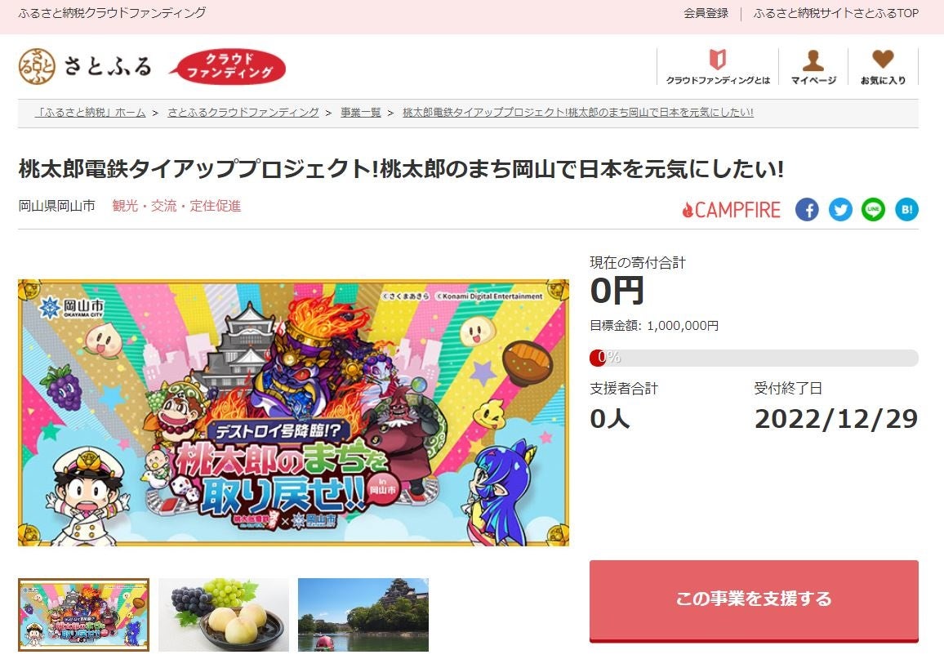Click クラウドファンディング red badge
This screenshot has height=668, width=944.
click(x=228, y=66)
